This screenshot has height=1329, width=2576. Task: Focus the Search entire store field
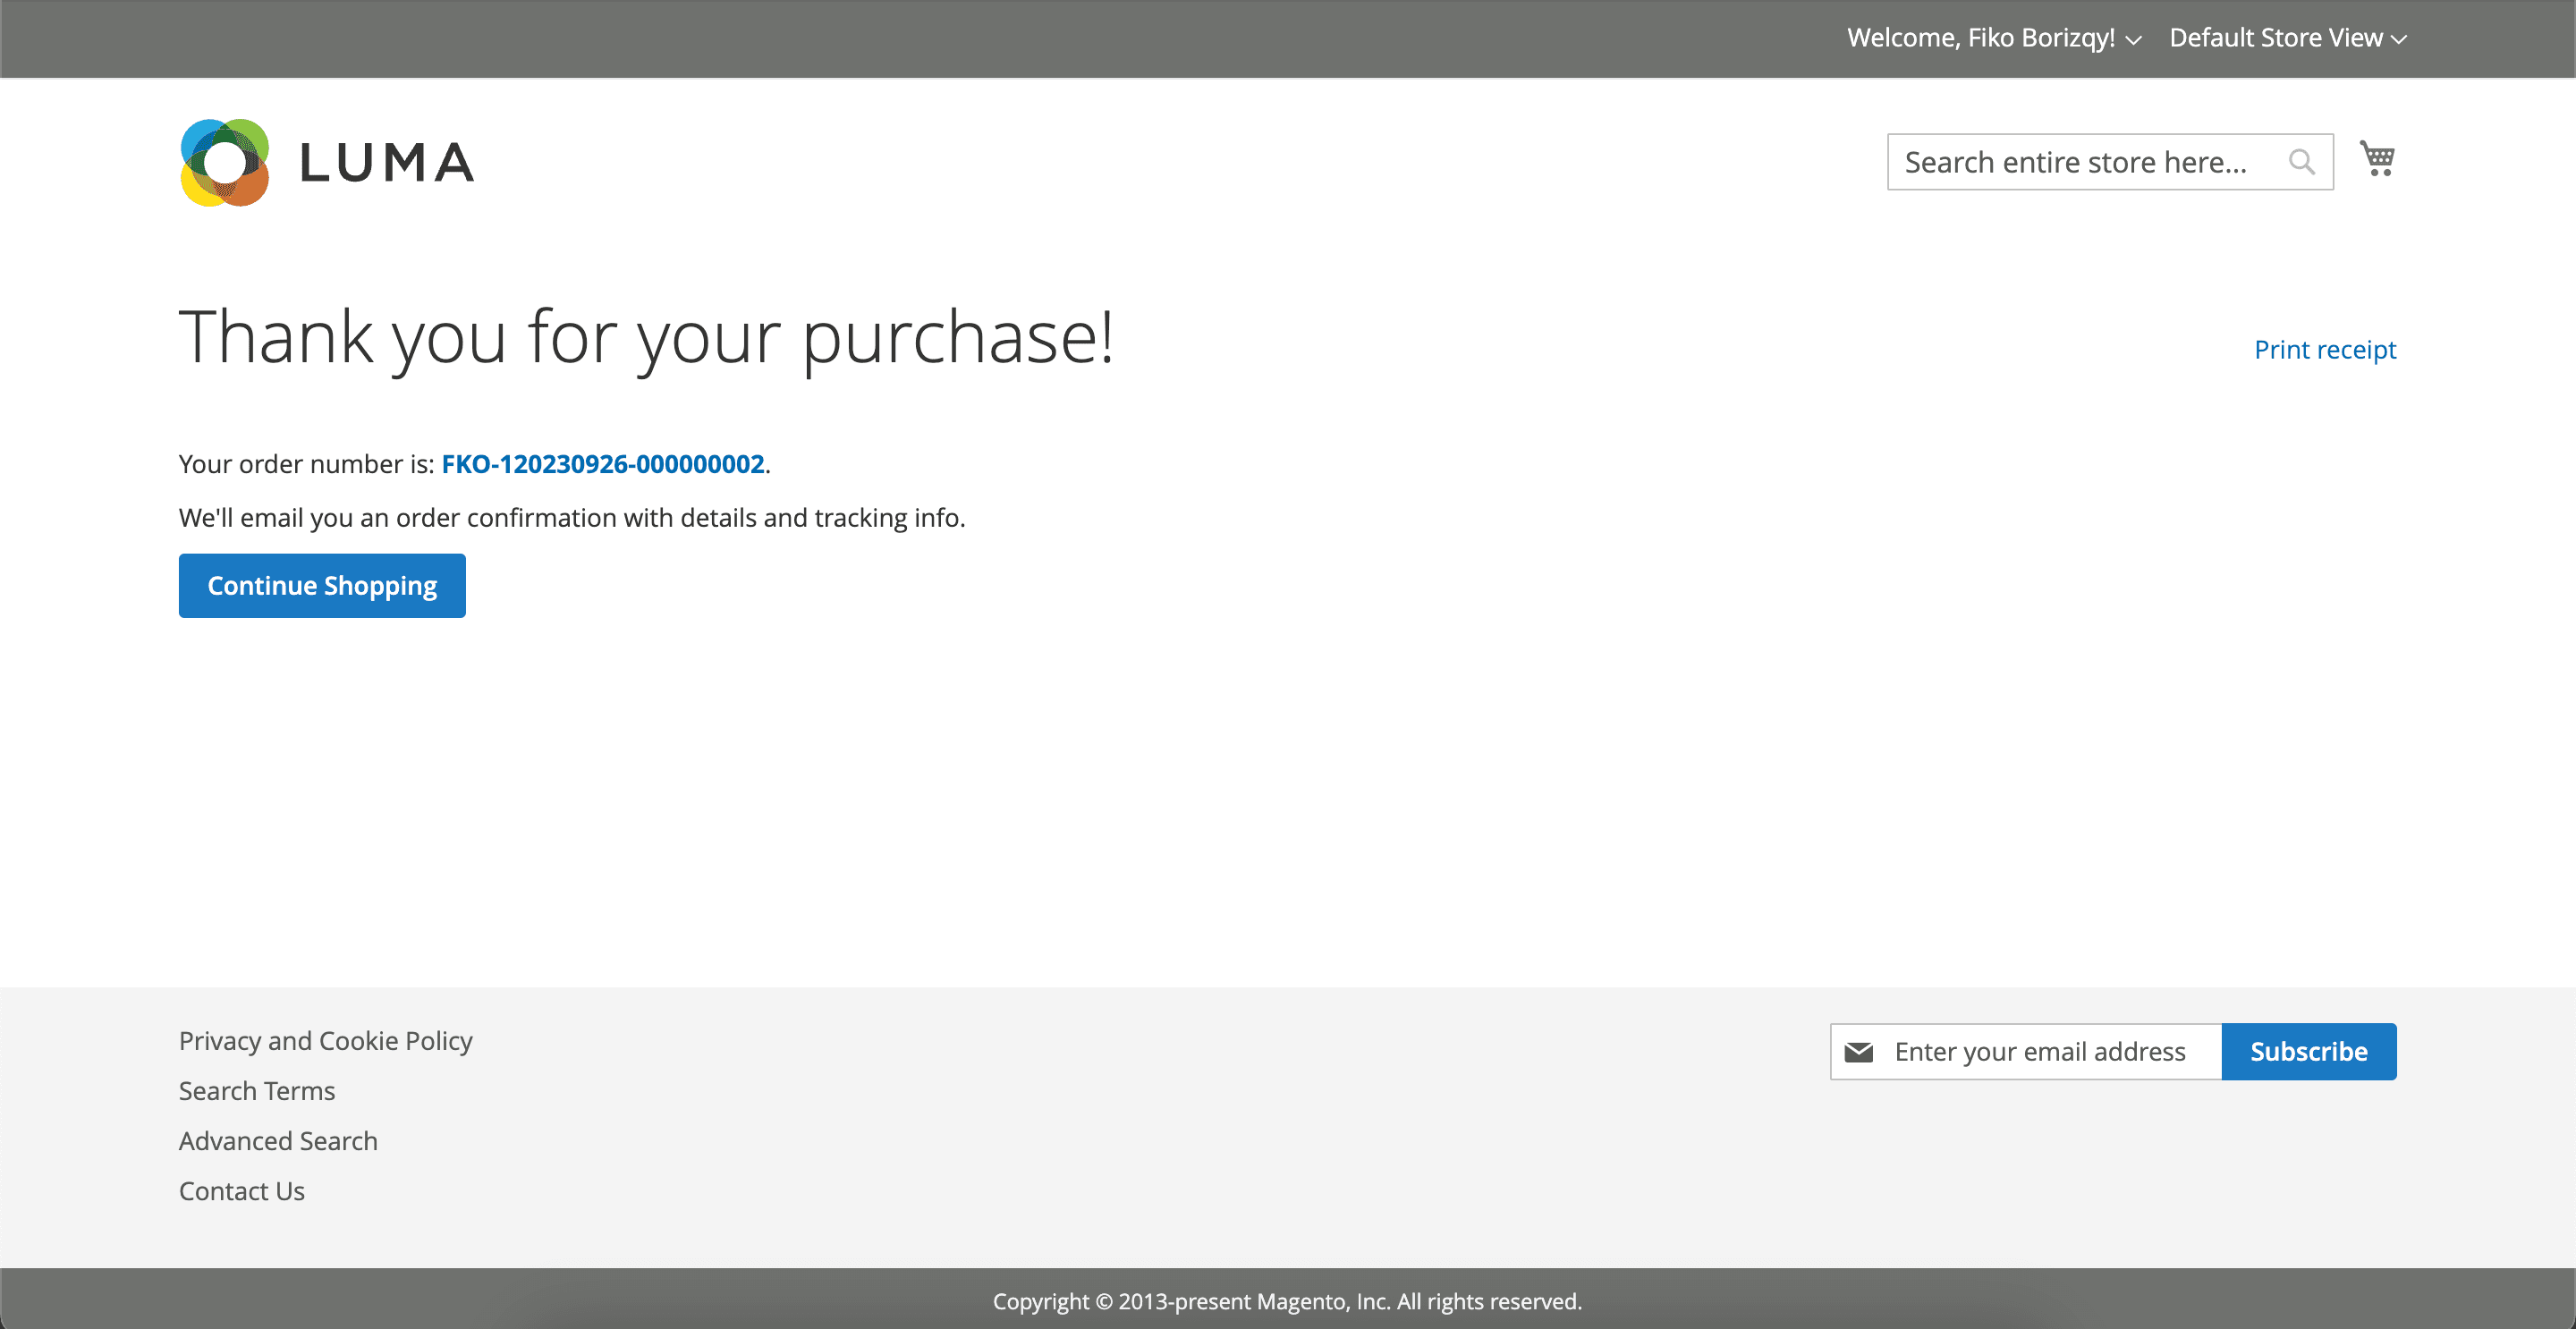point(2110,162)
